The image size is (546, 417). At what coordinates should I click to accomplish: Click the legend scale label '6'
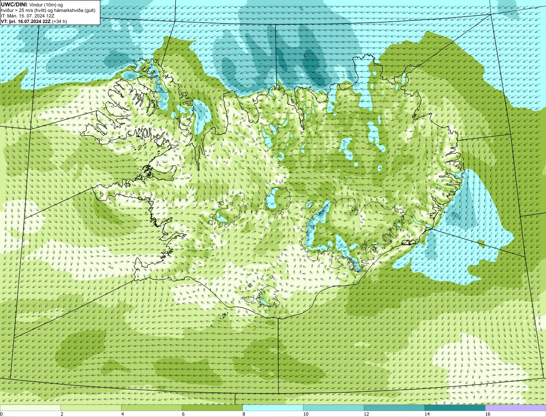click(x=183, y=414)
